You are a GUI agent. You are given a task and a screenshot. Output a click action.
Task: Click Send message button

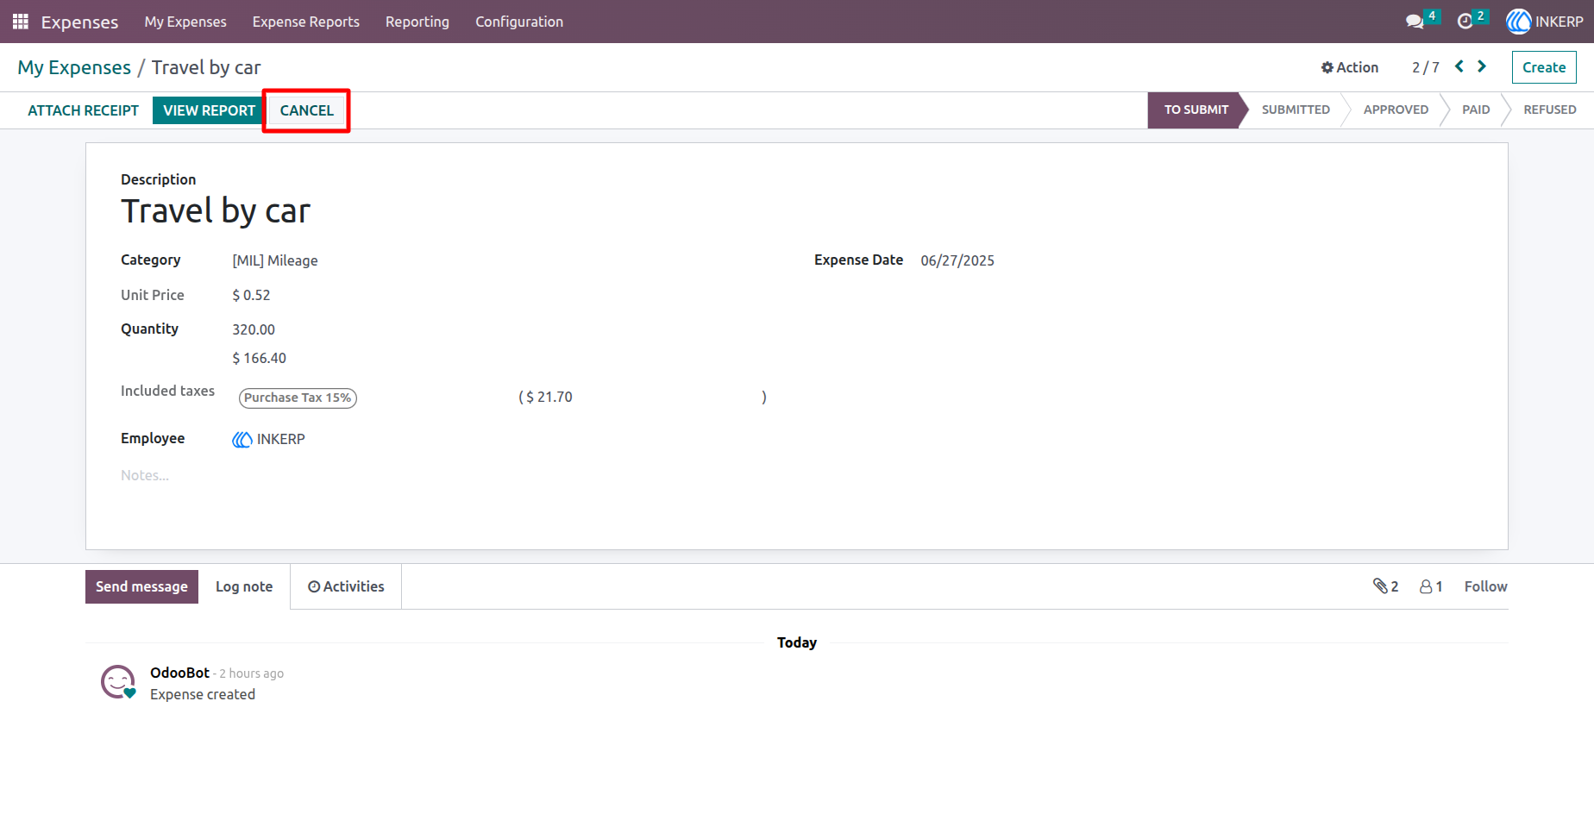pyautogui.click(x=141, y=586)
